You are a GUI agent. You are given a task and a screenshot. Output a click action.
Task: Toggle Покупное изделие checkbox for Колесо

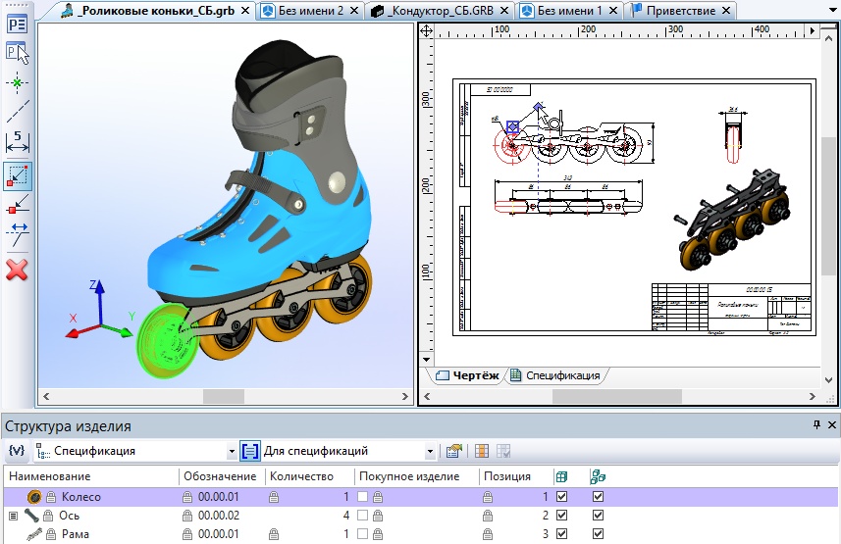tap(362, 497)
